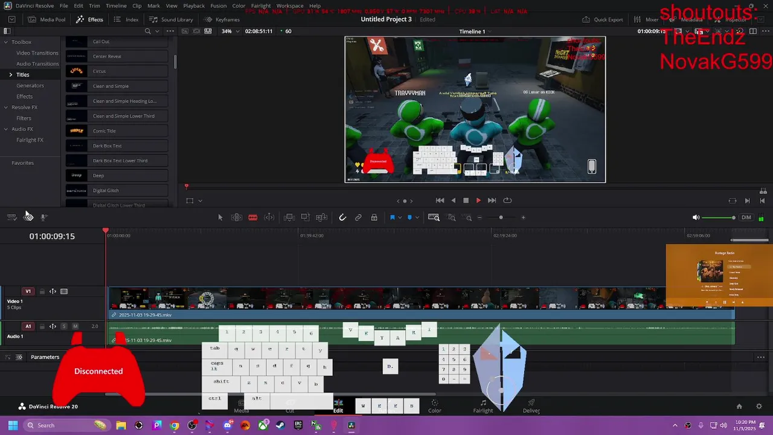The image size is (773, 435).
Task: Choose the Dynamic Trim tool beside the blade
Action: pyautogui.click(x=269, y=217)
